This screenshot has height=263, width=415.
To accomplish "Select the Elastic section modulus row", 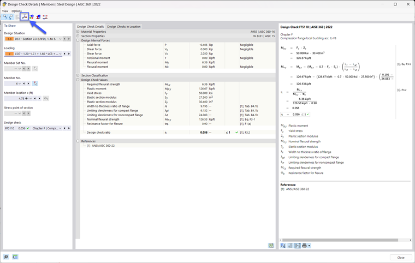I will (178, 97).
